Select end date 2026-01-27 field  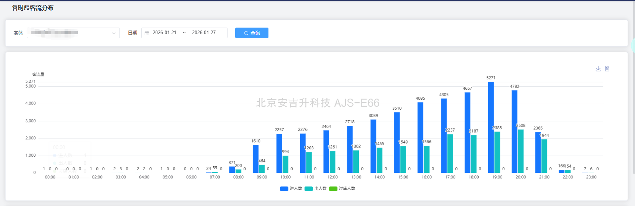(204, 33)
